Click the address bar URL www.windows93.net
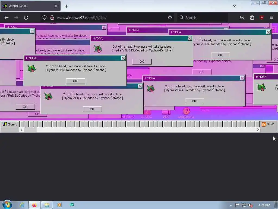The width and height of the screenshot is (278, 209). click(x=81, y=18)
